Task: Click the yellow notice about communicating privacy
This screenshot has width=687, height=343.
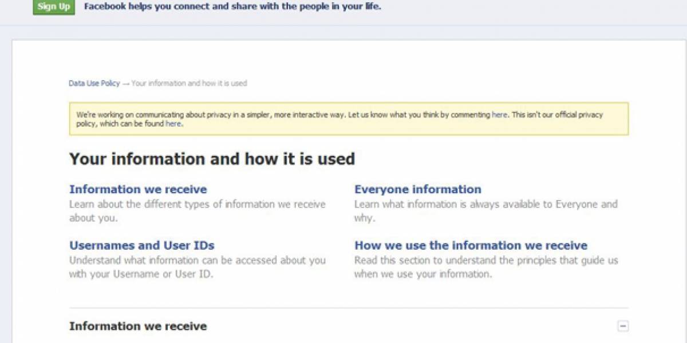Action: coord(349,119)
